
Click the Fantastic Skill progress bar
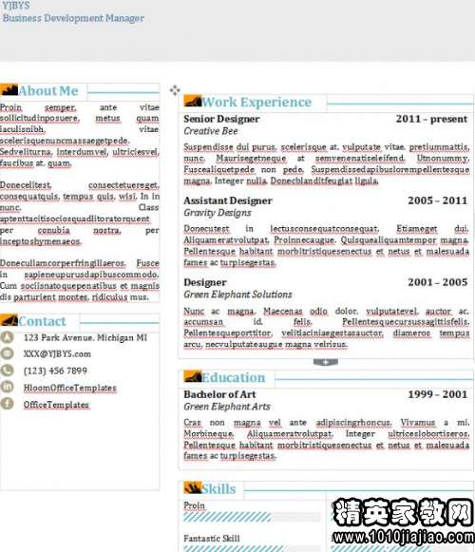pyautogui.click(x=252, y=549)
